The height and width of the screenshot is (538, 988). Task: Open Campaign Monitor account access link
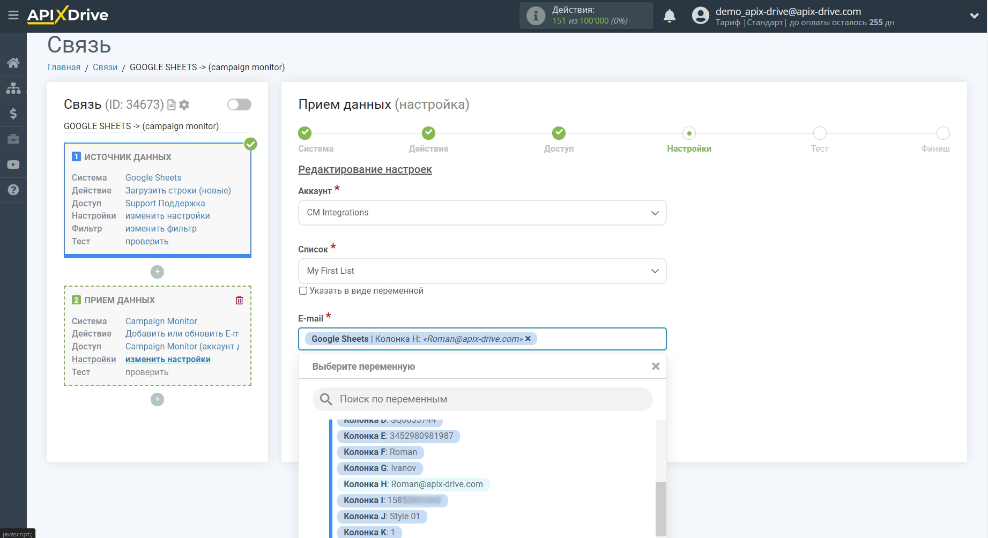pyautogui.click(x=182, y=347)
